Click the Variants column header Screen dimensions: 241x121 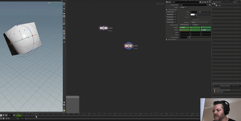pos(237,2)
